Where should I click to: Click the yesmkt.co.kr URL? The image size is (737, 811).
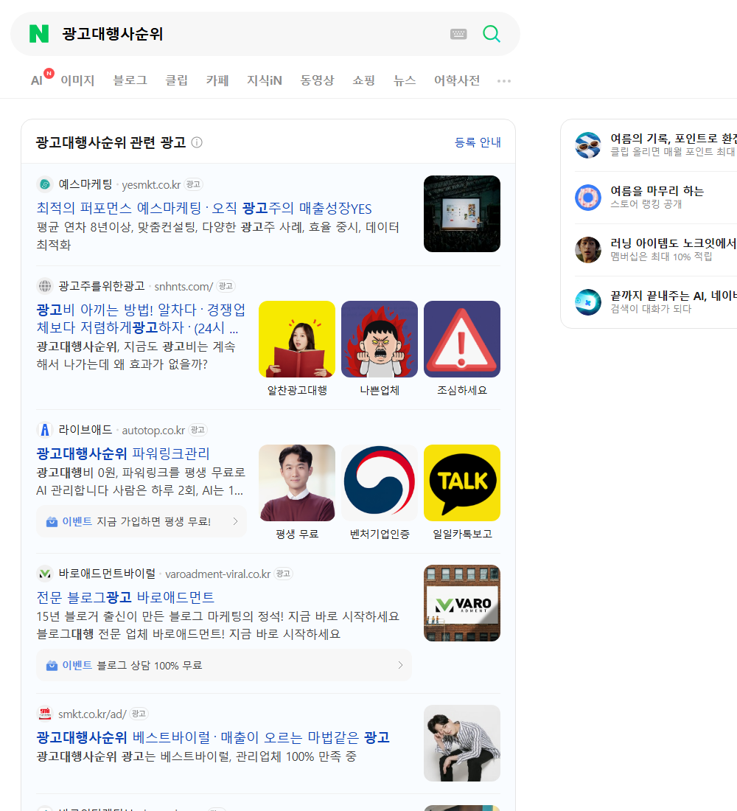pos(151,184)
